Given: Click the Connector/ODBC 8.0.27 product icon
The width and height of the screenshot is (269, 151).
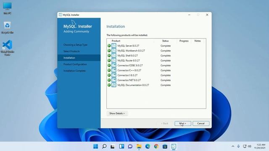Looking at the screenshot, I should click(114, 65).
